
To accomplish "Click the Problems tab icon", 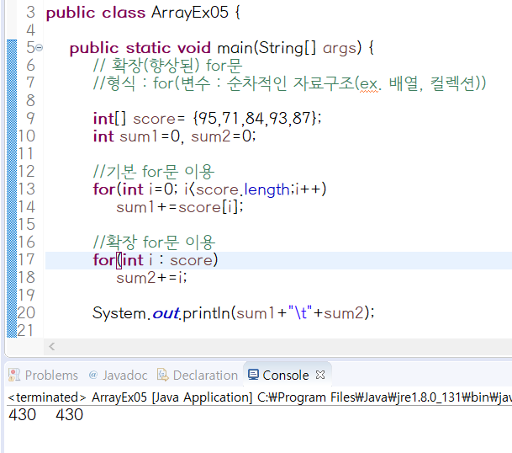I will tap(14, 375).
